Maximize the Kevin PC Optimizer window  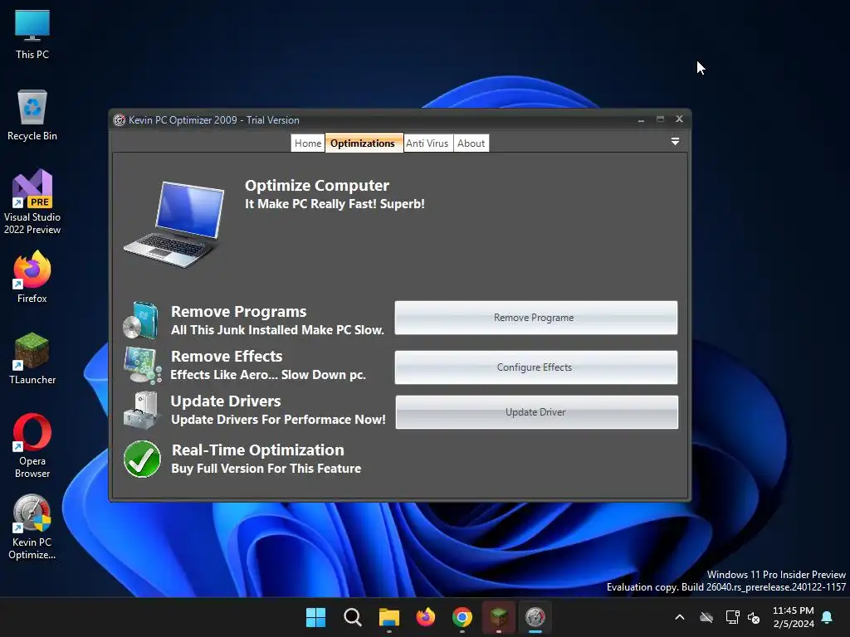click(660, 119)
